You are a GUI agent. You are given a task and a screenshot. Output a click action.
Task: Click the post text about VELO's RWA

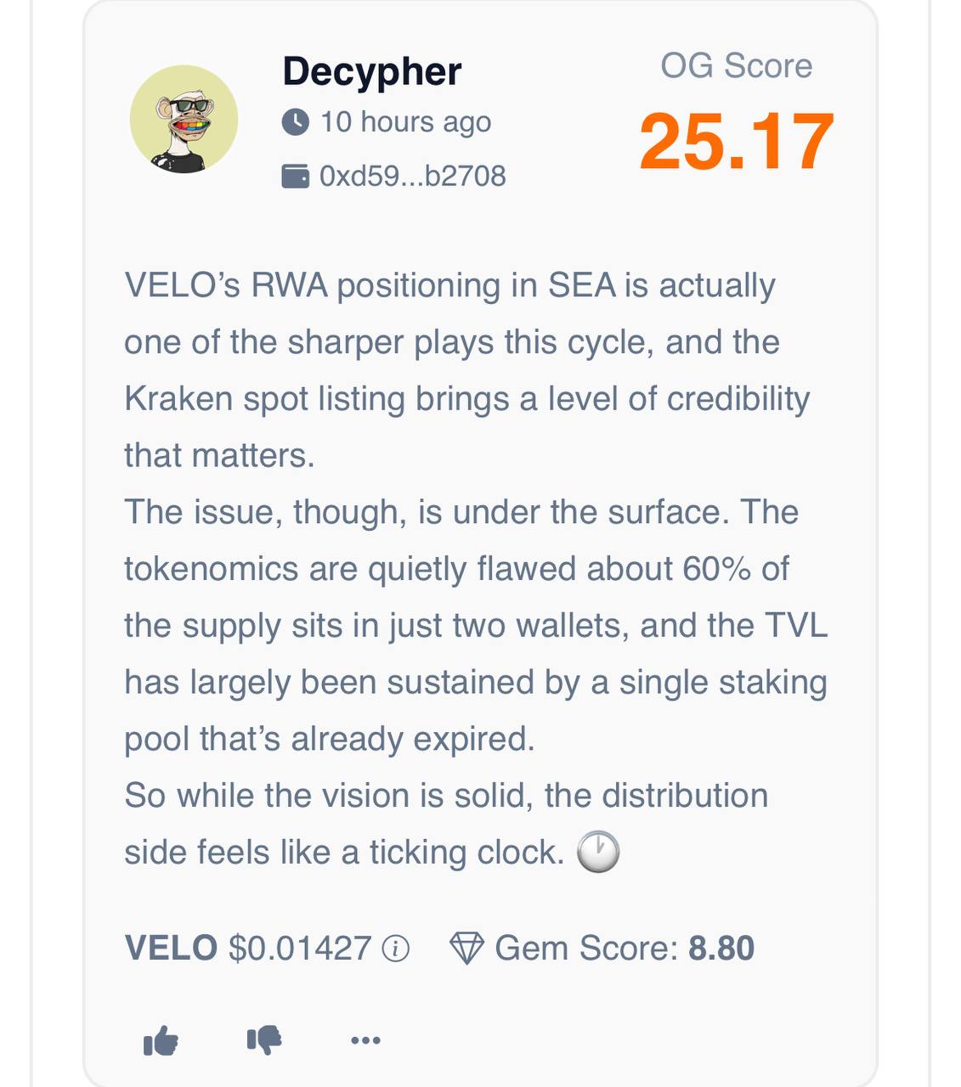pos(449,285)
